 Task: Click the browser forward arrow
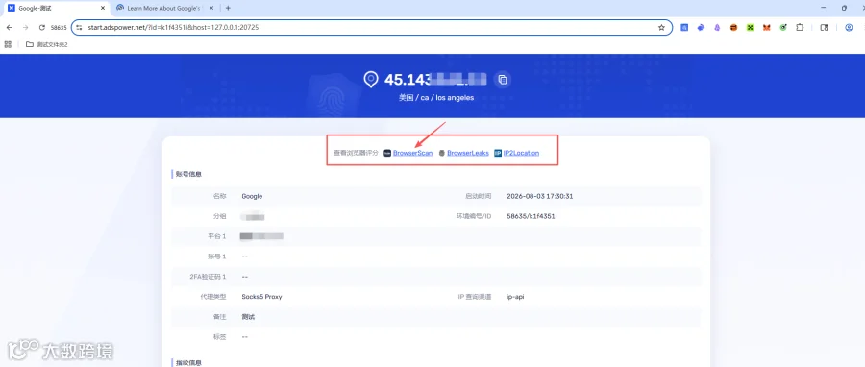[25, 28]
